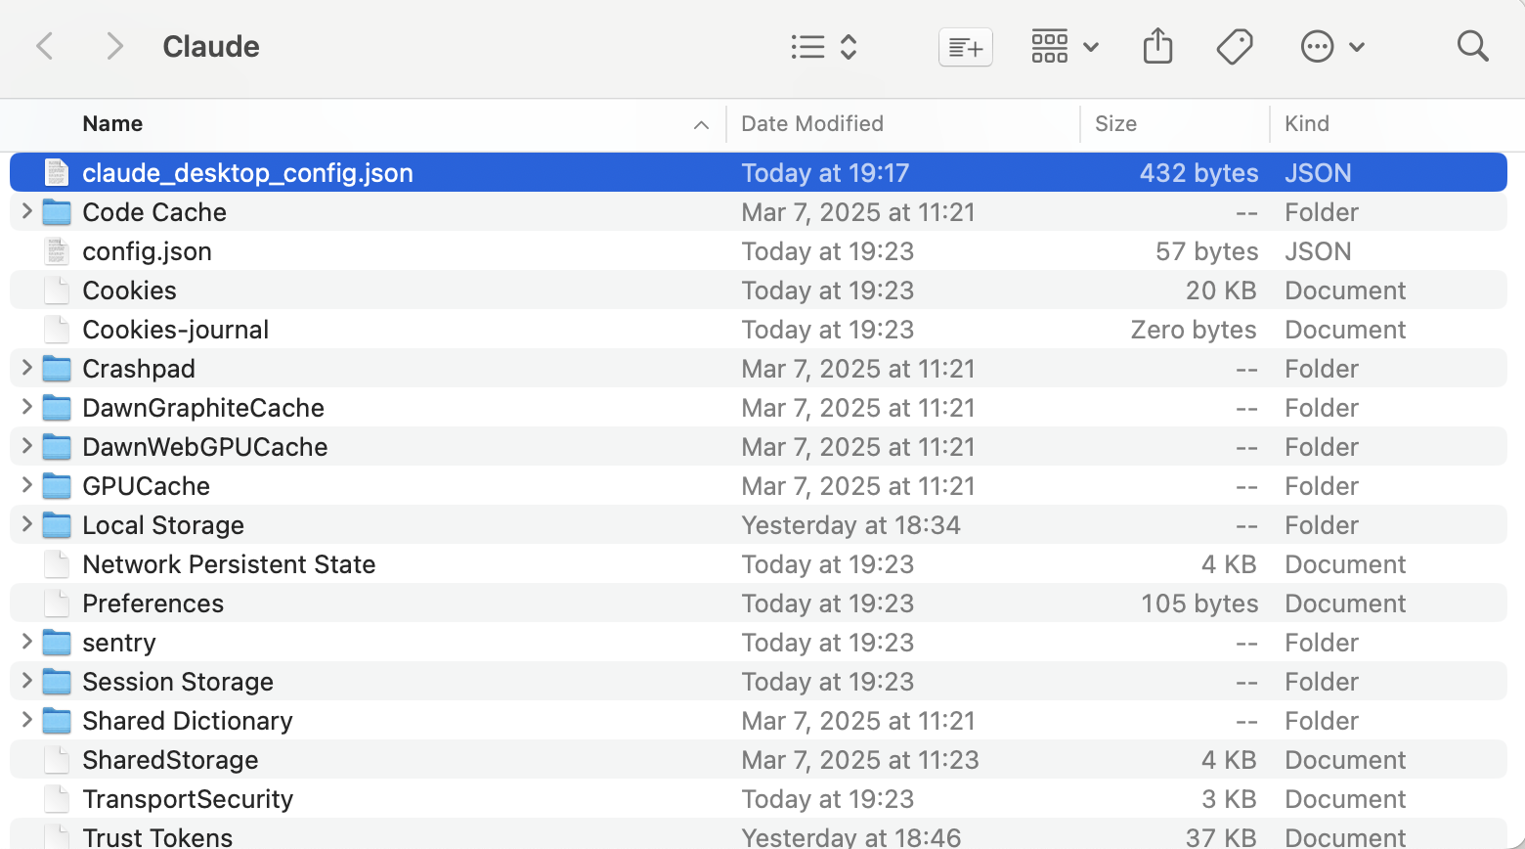The image size is (1525, 849).
Task: Click the SharedStorage document icon
Action: pos(57,760)
